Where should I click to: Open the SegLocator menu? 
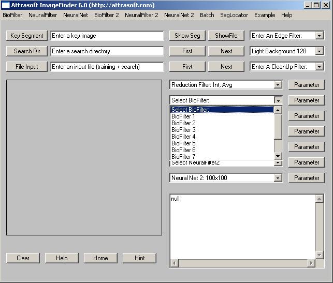233,15
